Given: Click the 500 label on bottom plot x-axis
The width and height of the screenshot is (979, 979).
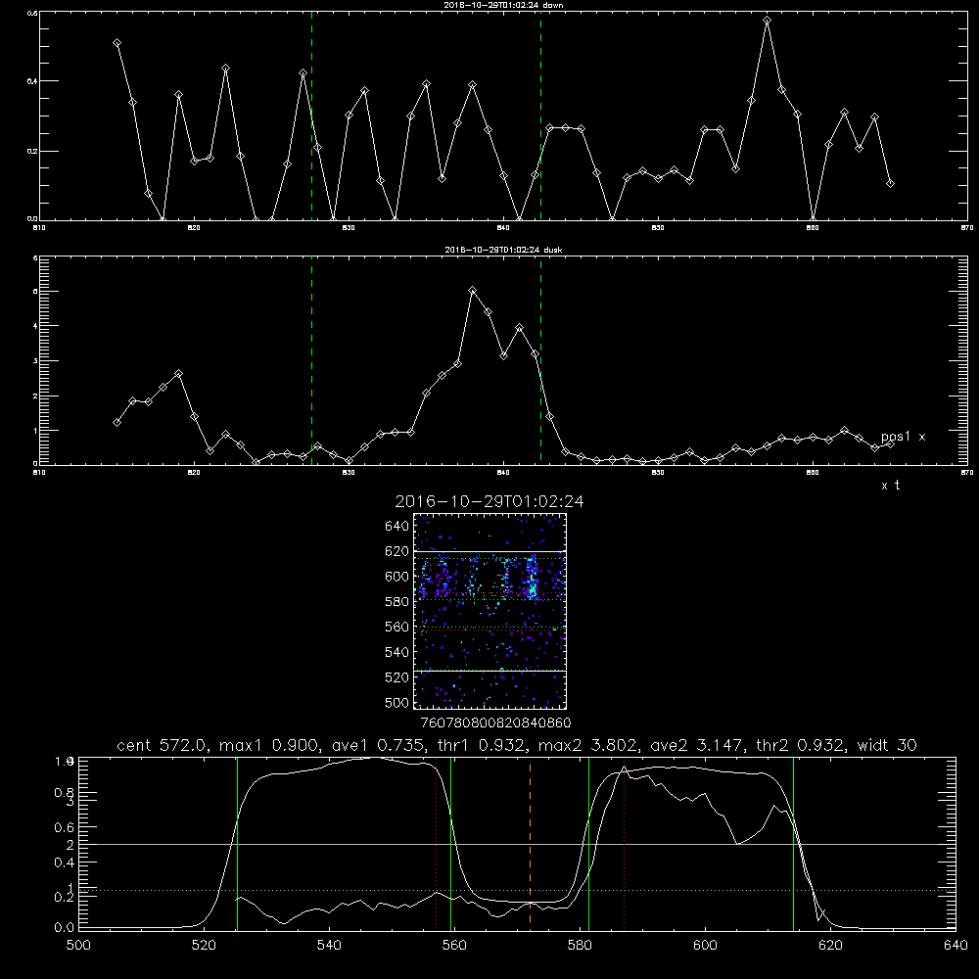Looking at the screenshot, I should [78, 946].
